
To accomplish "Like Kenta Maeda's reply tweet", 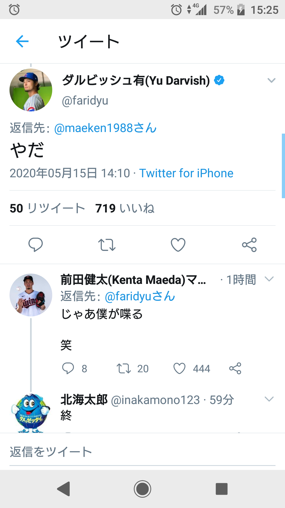I will [179, 368].
